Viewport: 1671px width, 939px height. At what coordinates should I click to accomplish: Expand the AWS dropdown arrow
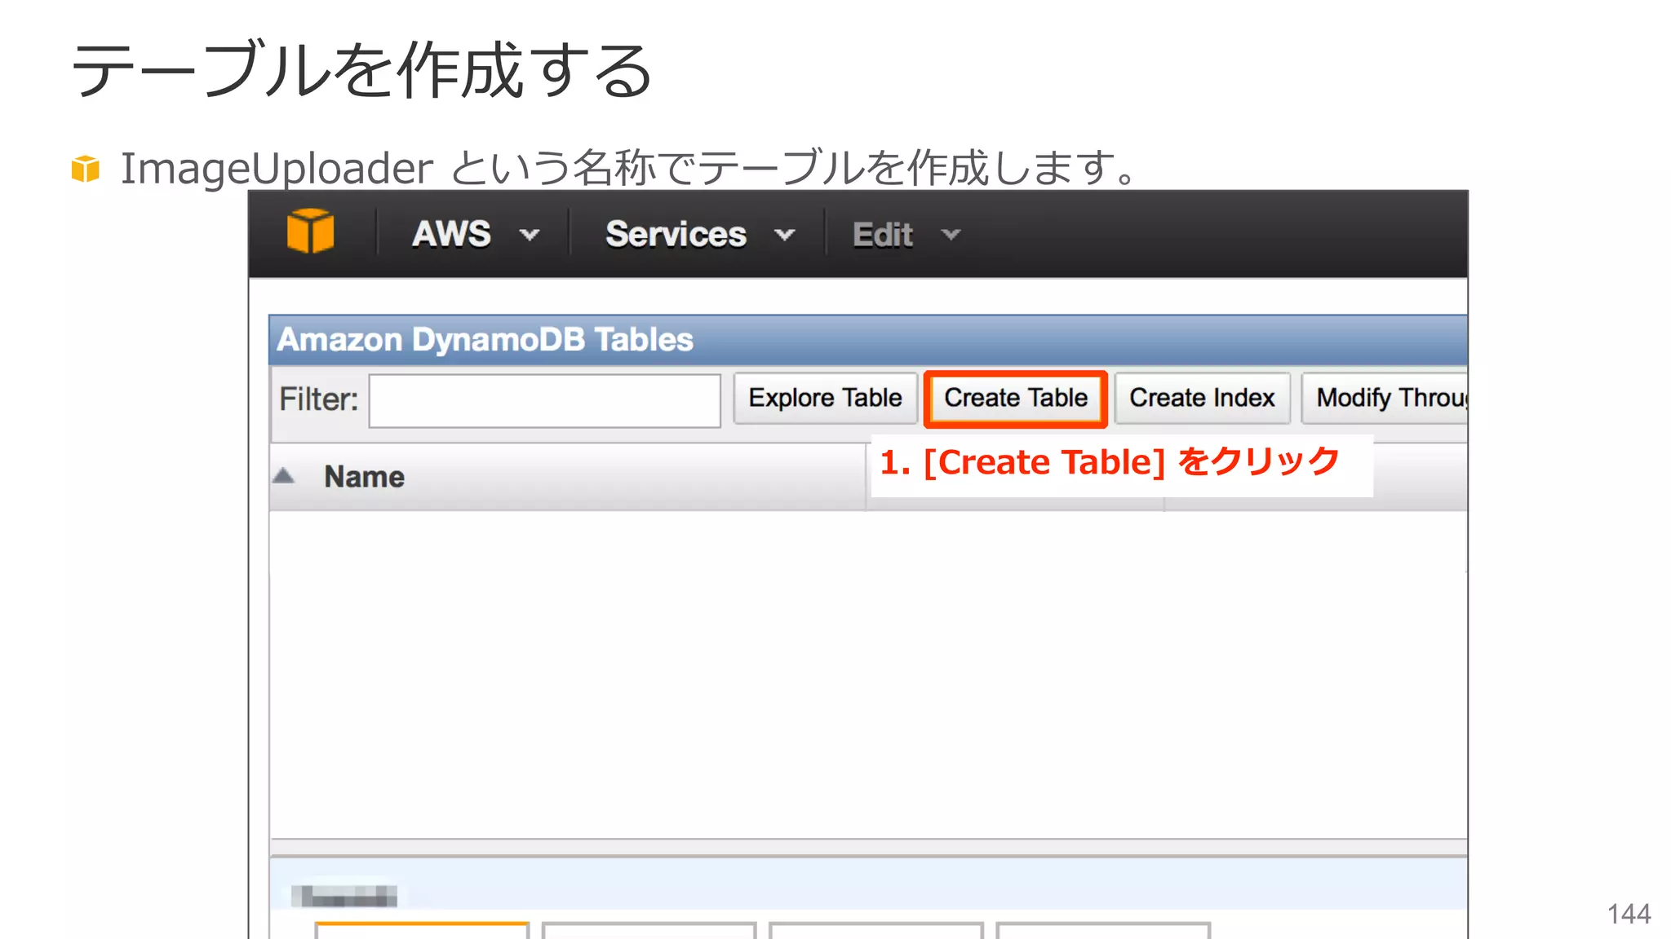530,236
